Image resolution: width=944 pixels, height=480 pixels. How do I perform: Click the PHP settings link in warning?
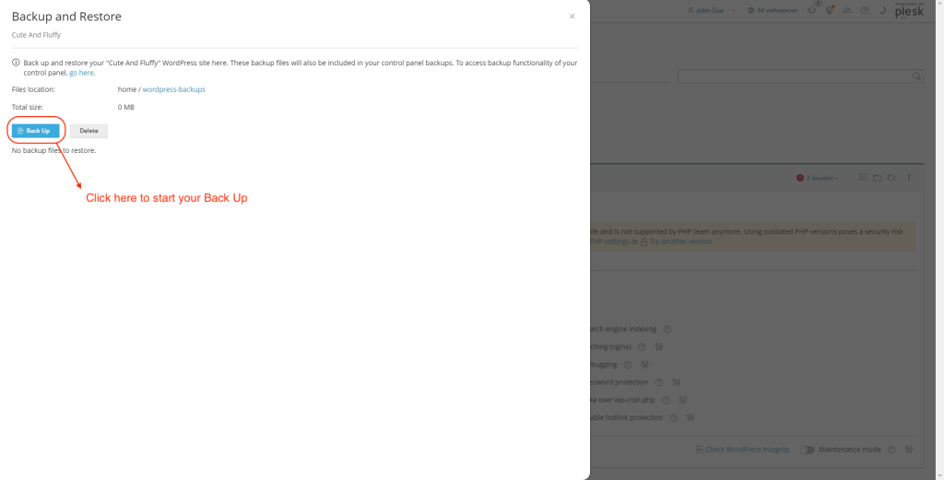(x=609, y=241)
